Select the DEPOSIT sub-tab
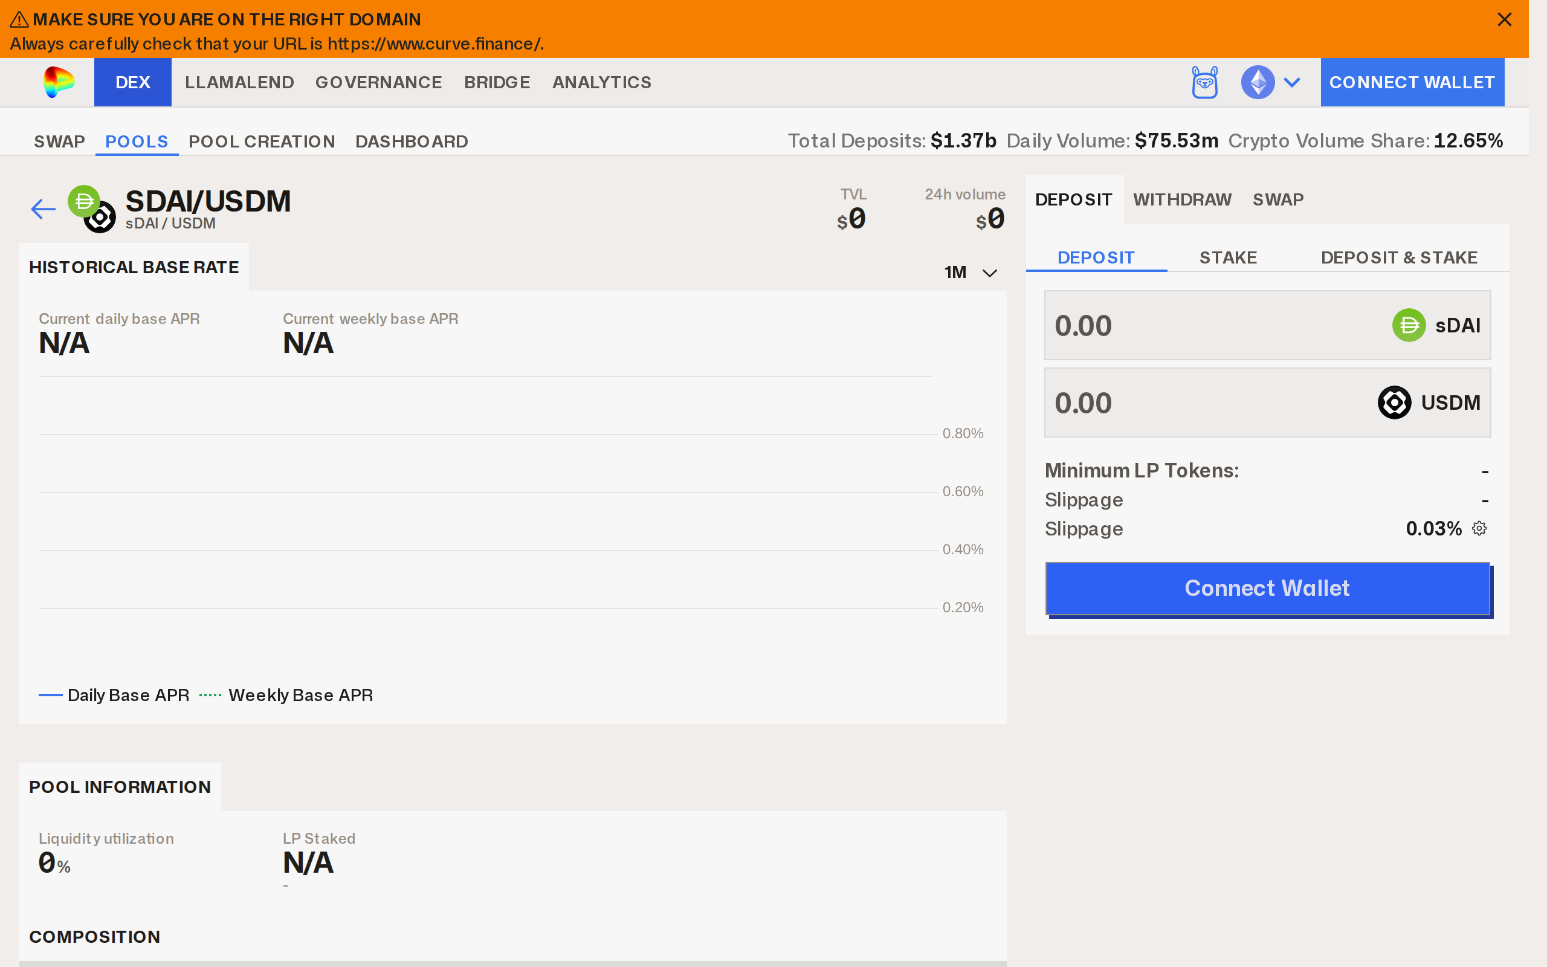1547x967 pixels. click(x=1096, y=257)
